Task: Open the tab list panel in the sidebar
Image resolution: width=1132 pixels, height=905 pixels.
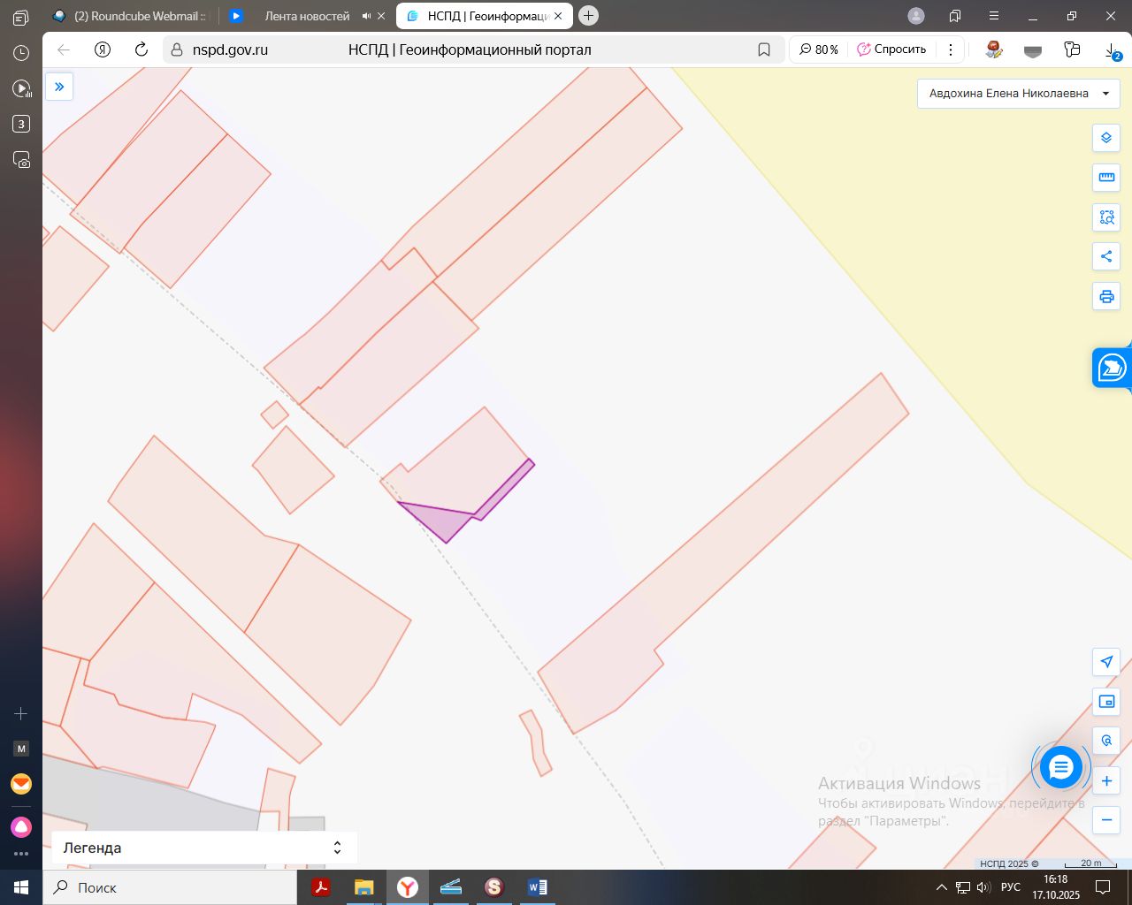Action: [x=21, y=17]
